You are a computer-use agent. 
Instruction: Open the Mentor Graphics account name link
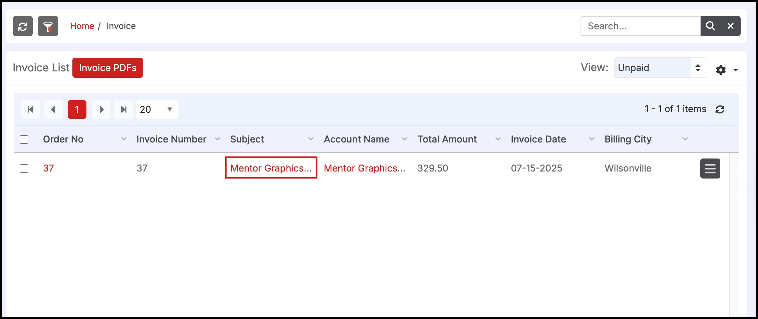[365, 168]
